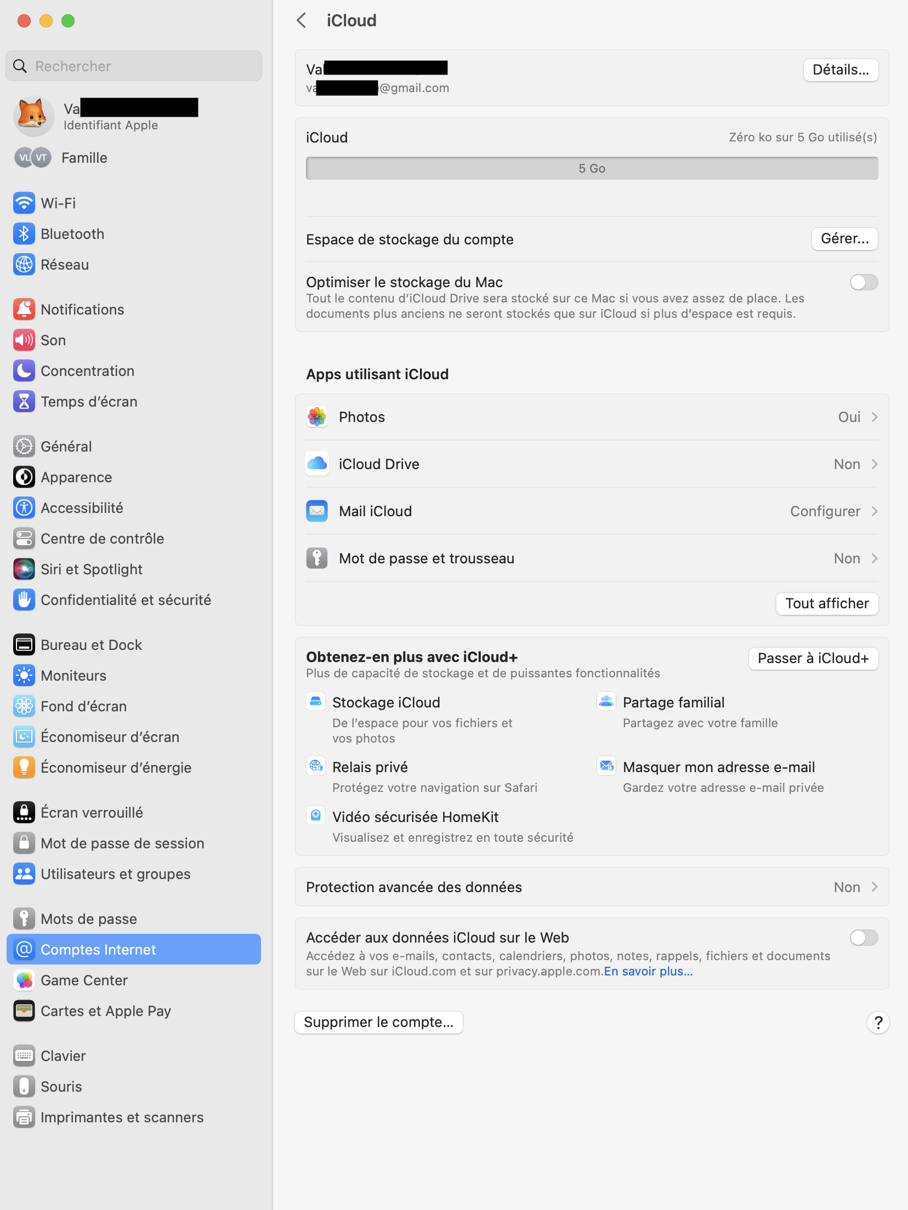Click the Fond d'écran flower icon
The height and width of the screenshot is (1210, 908).
tap(24, 706)
